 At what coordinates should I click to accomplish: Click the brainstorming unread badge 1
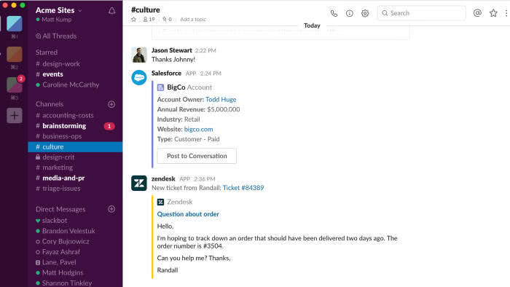[x=109, y=126]
